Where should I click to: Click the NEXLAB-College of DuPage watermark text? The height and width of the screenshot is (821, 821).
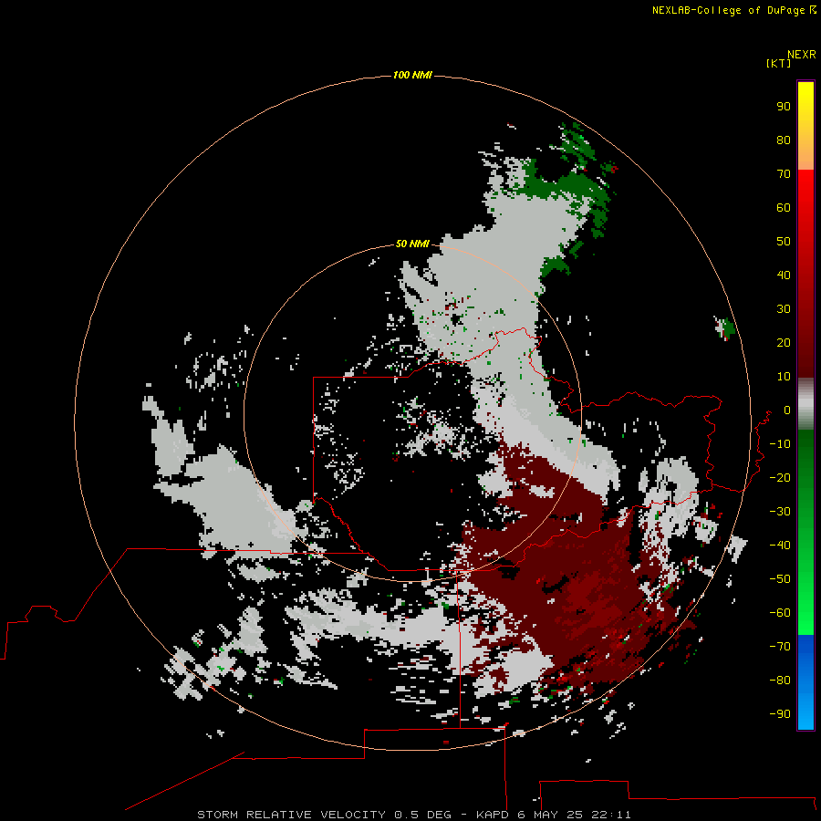click(x=734, y=10)
